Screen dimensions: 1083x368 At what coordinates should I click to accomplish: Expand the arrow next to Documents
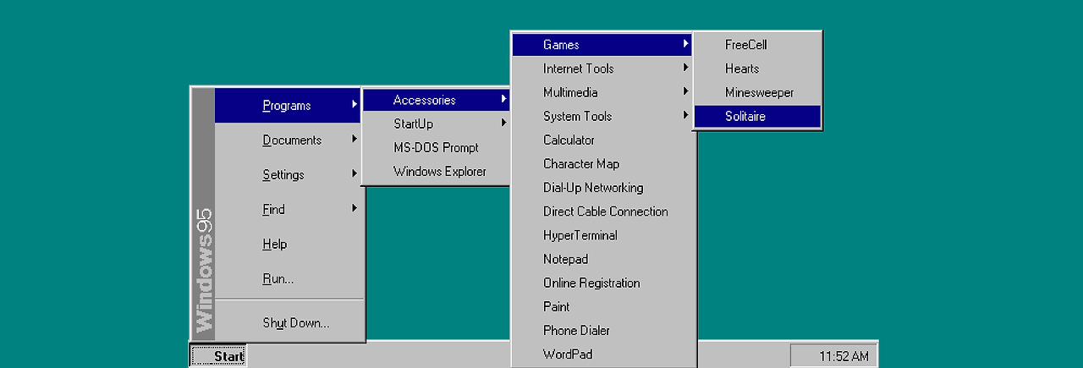click(x=355, y=140)
